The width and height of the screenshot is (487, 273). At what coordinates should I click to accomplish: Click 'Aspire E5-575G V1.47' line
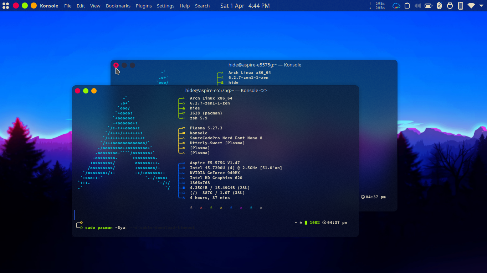[215, 163]
